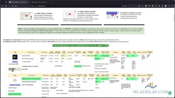The height and width of the screenshot is (98, 175).
Task: Go back with the back arrow
Action: (3, 6)
